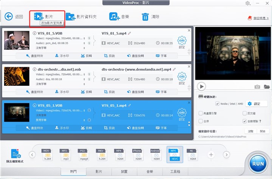This screenshot has width=272, height=179.
Task: Open 剪裁 crop for VTS_05_1.VOB
Action: 110,128
